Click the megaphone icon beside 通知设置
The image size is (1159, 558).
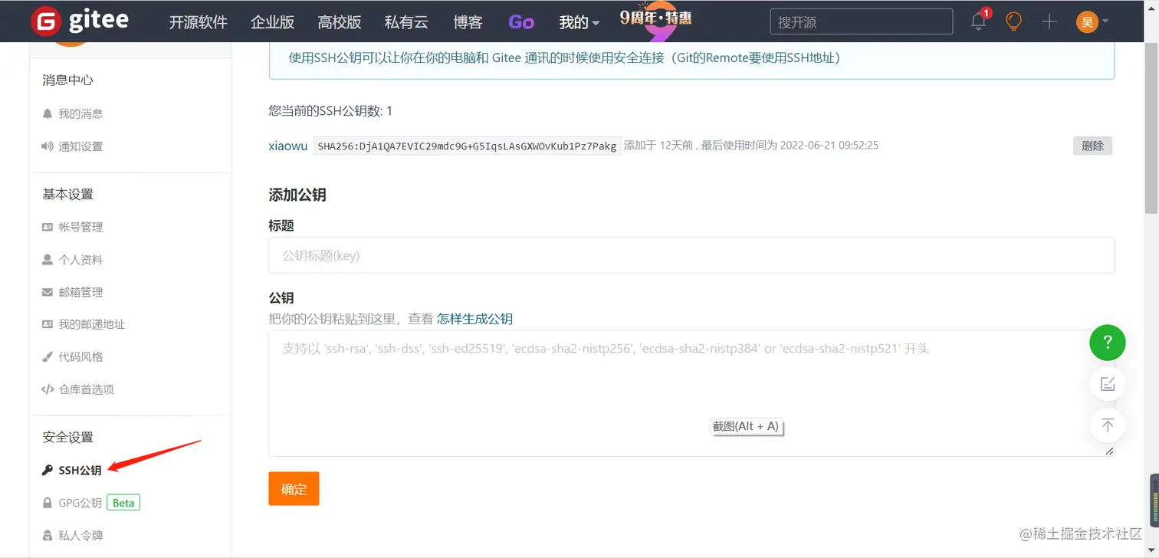[x=48, y=146]
